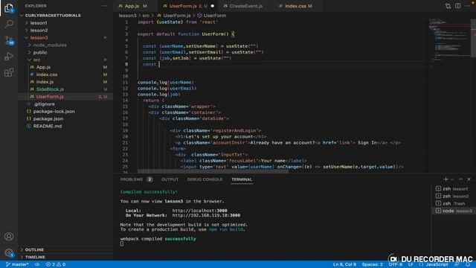Click LF line ending in status bar

click(x=411, y=265)
